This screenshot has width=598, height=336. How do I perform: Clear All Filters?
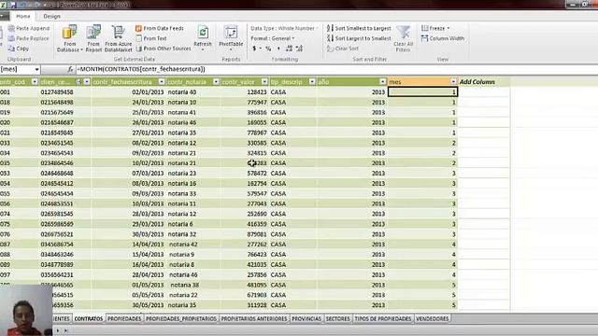(x=403, y=38)
